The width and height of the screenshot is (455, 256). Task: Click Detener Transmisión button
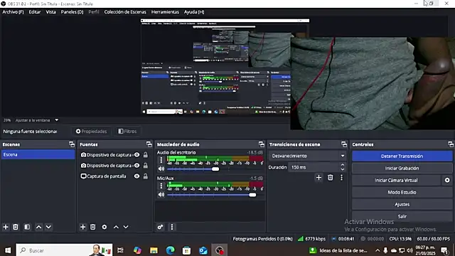pyautogui.click(x=402, y=156)
